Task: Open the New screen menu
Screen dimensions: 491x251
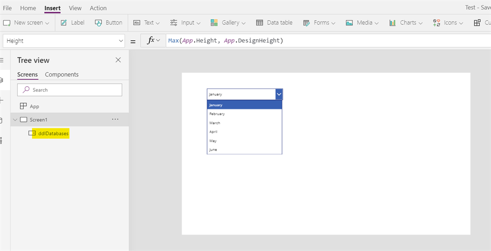Action: click(x=26, y=23)
